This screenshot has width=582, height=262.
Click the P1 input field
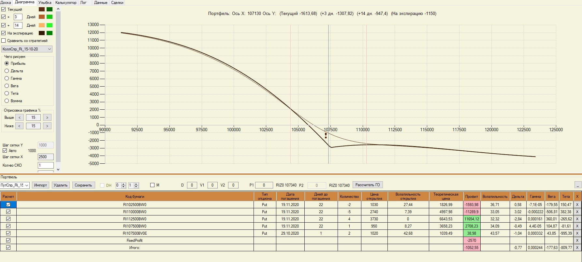pos(264,185)
